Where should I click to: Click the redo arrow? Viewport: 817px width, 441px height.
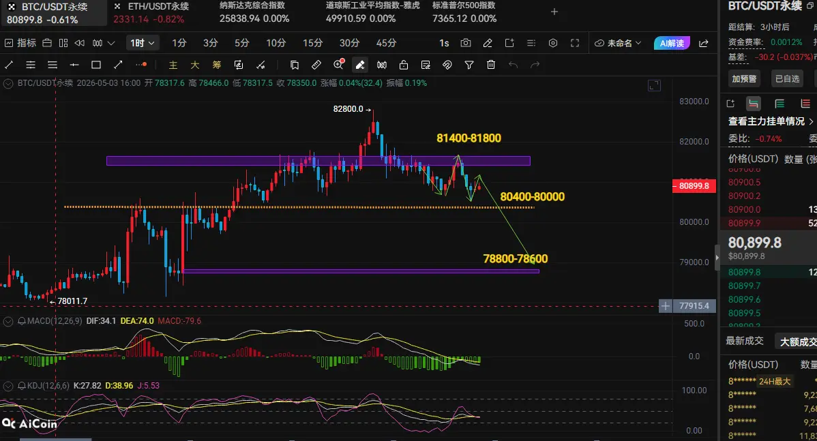(535, 65)
